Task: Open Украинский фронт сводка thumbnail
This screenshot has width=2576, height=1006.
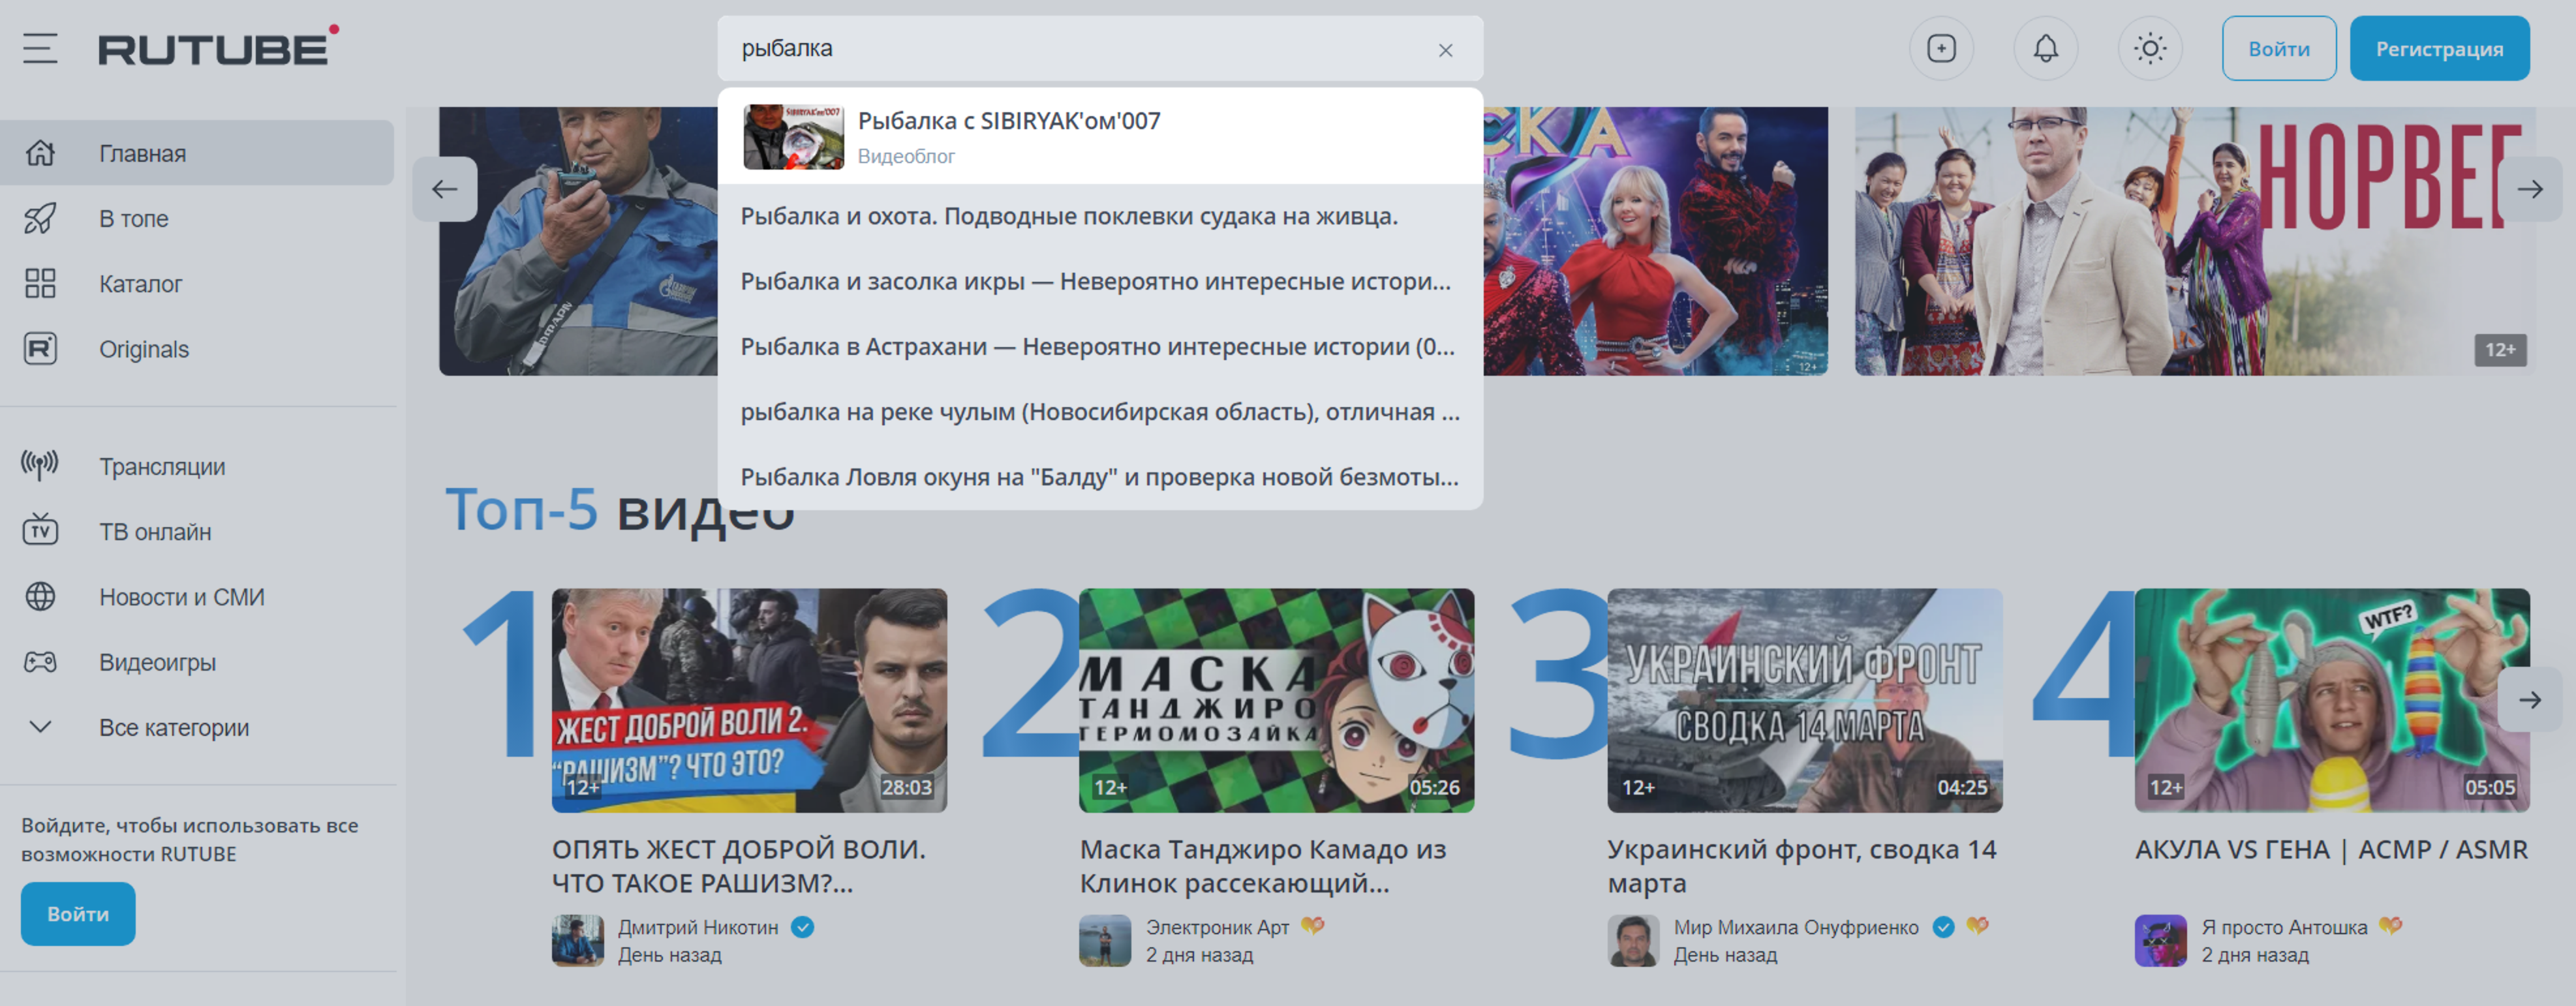Action: point(1804,700)
